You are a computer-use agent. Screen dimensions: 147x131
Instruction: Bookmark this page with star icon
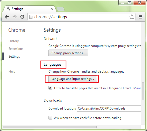[x=132, y=17]
